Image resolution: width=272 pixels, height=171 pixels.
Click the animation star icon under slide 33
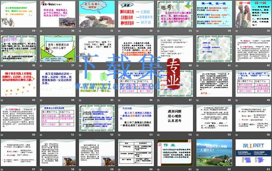(158, 31)
